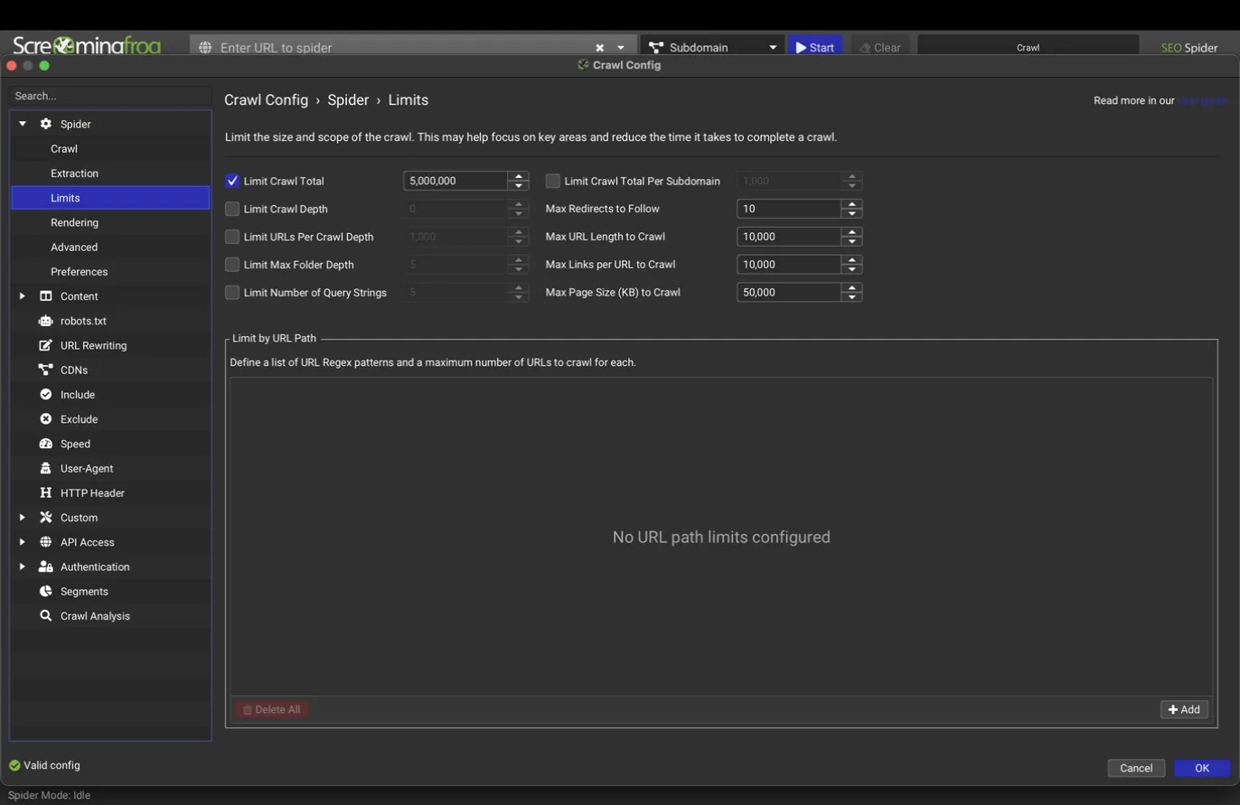Expand the Content tree section
Image resolution: width=1240 pixels, height=805 pixels.
pos(23,296)
